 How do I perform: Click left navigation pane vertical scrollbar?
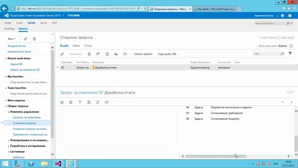point(53,94)
